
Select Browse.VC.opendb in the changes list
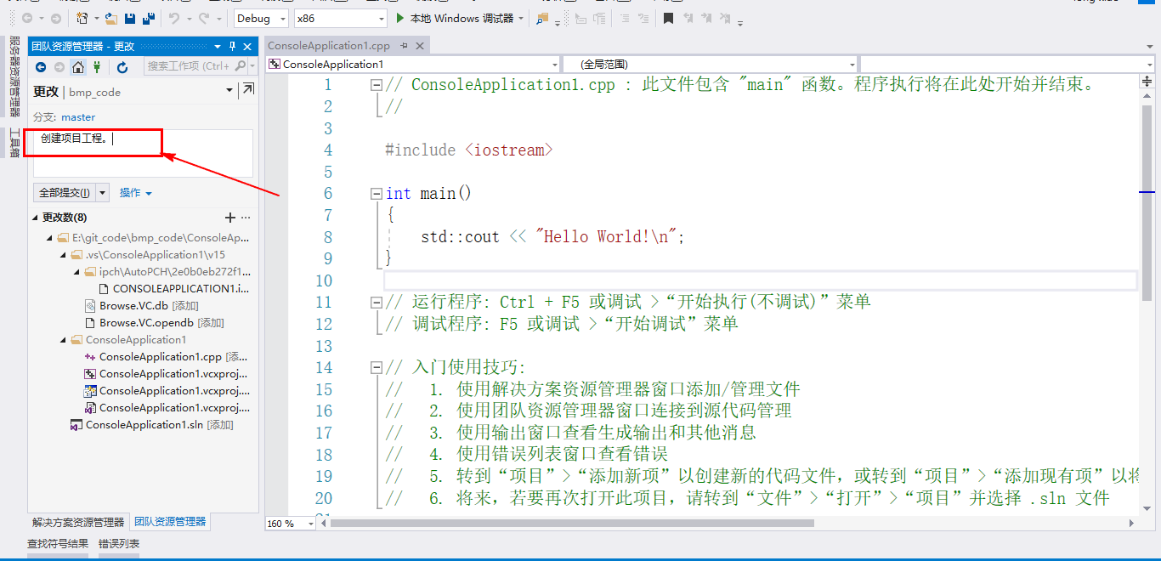[x=156, y=323]
